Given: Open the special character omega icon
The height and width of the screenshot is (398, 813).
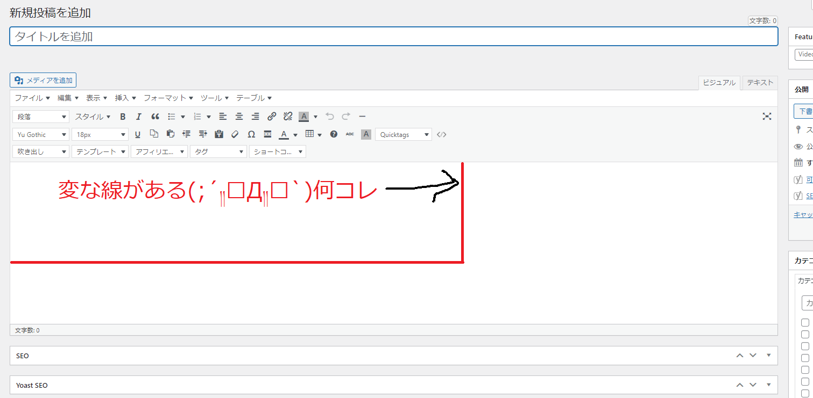Looking at the screenshot, I should (251, 134).
